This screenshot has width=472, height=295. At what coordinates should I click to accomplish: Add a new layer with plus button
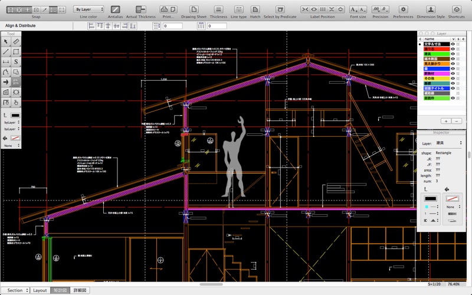tap(446, 121)
